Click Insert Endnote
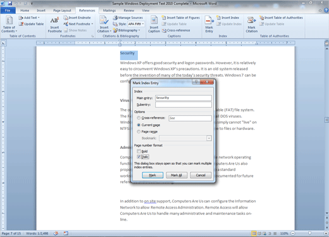Screen dimensions: 329x237 click(x=77, y=18)
